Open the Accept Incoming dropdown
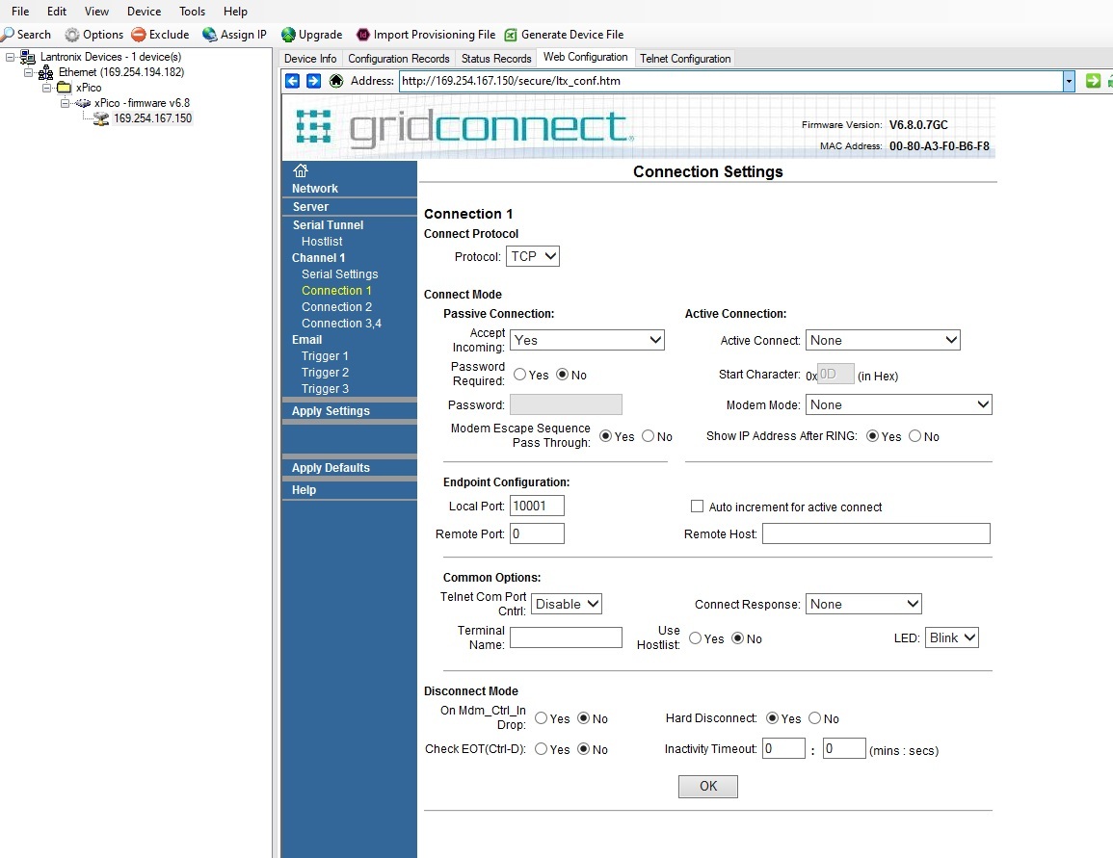Image resolution: width=1113 pixels, height=858 pixels. pyautogui.click(x=587, y=340)
